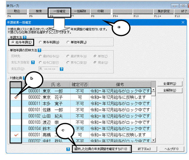Click 全解除(K) button

pyautogui.click(x=170, y=90)
